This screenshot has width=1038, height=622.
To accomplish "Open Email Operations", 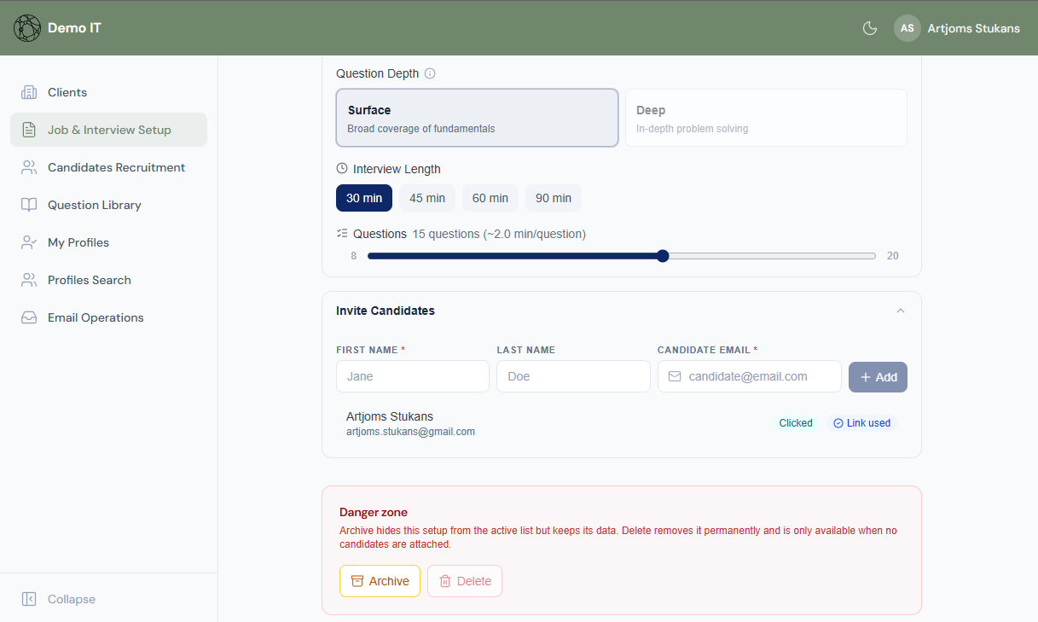I will (x=109, y=317).
